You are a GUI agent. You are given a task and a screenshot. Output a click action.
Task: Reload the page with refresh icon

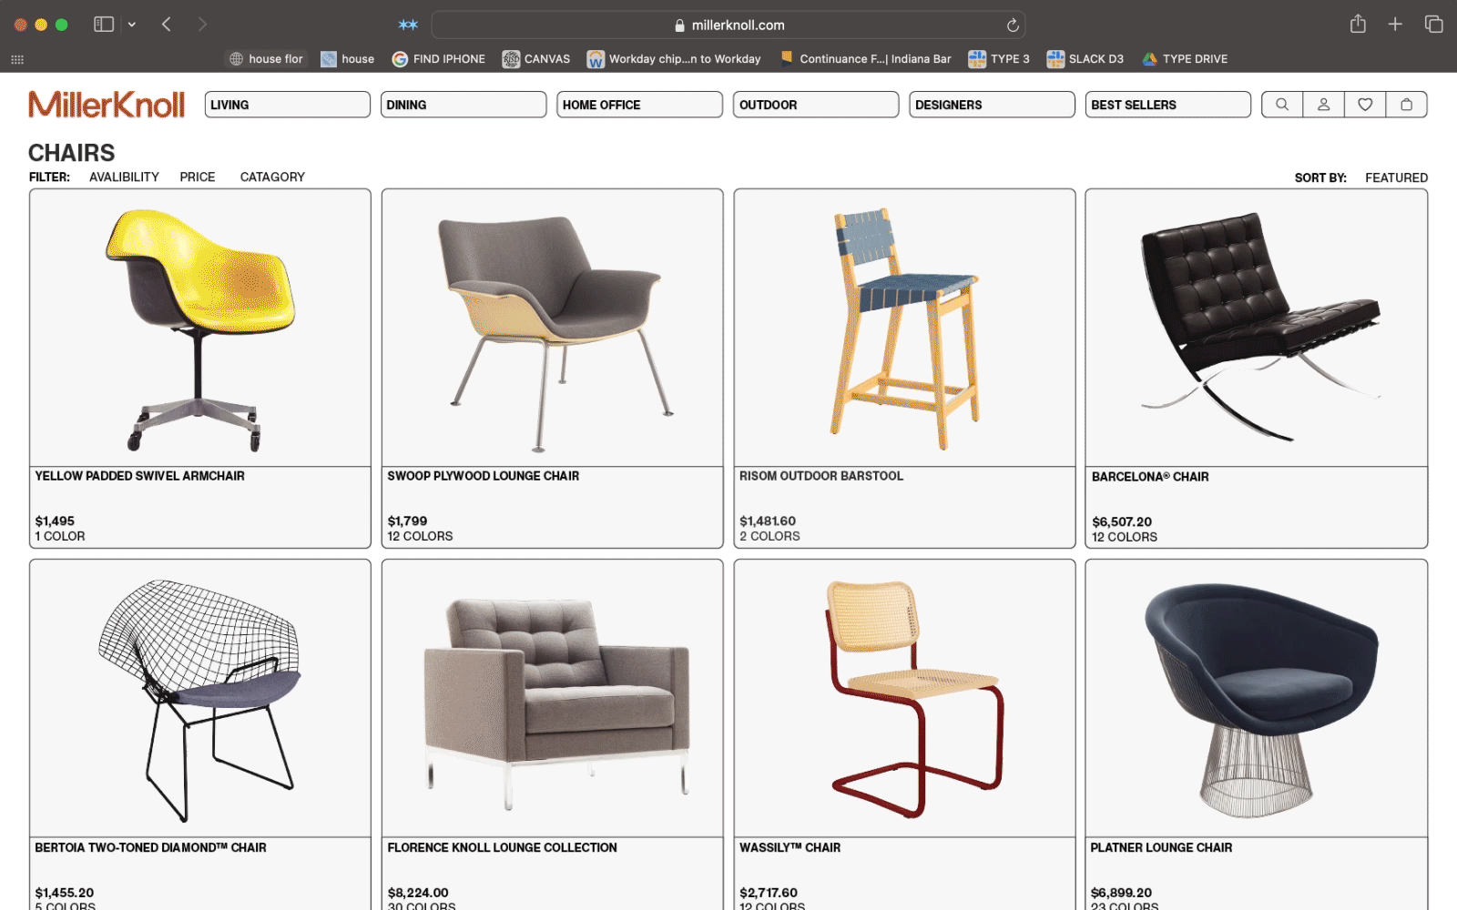[x=1013, y=25]
